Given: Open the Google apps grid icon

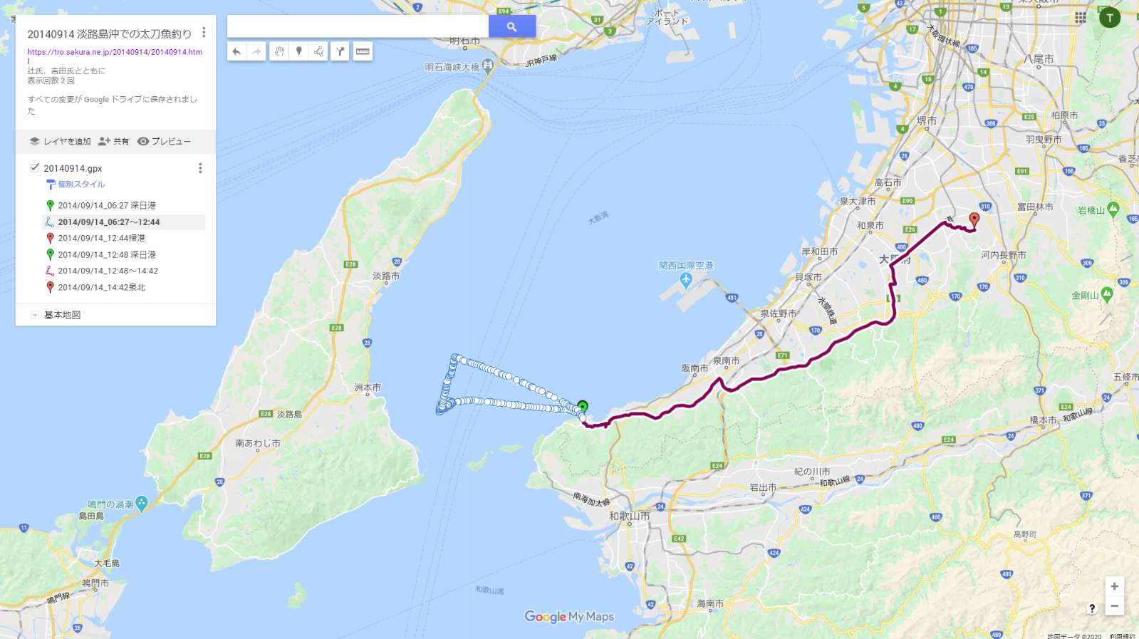Looking at the screenshot, I should [x=1081, y=17].
